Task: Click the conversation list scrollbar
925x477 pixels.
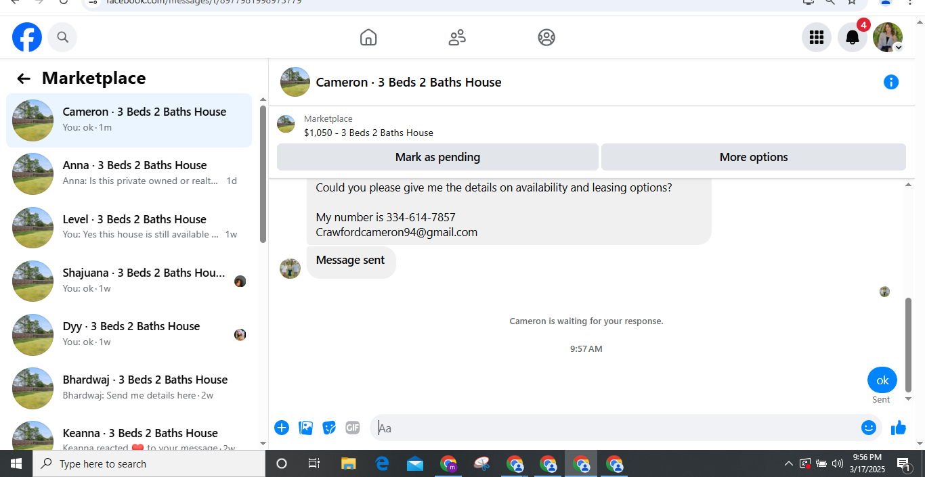Action: coord(263,175)
